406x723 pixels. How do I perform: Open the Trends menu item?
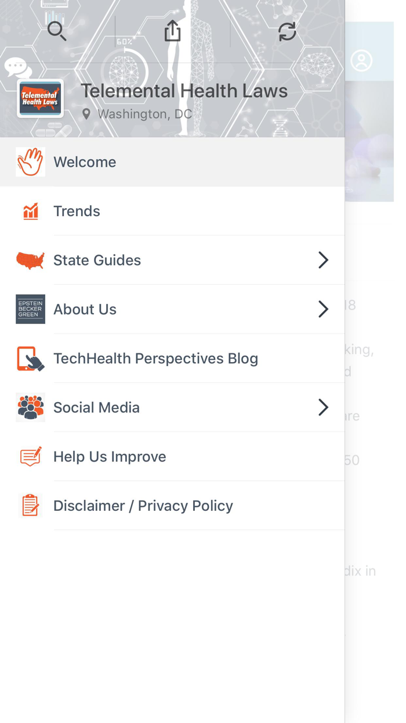click(x=77, y=211)
